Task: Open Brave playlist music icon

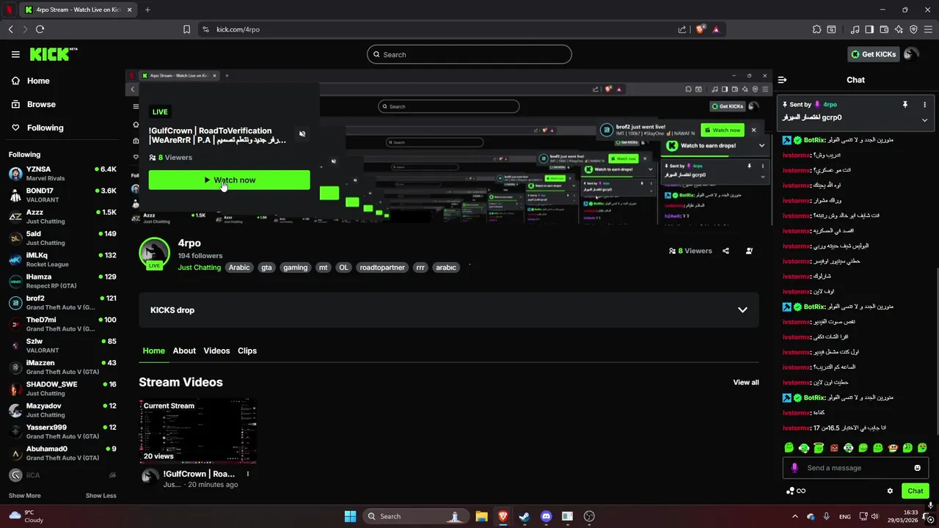Action: click(855, 29)
